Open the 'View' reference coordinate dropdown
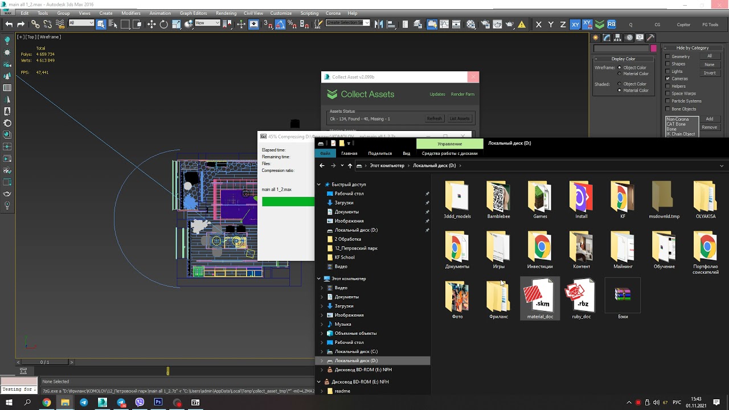This screenshot has width=729, height=410. [x=207, y=23]
